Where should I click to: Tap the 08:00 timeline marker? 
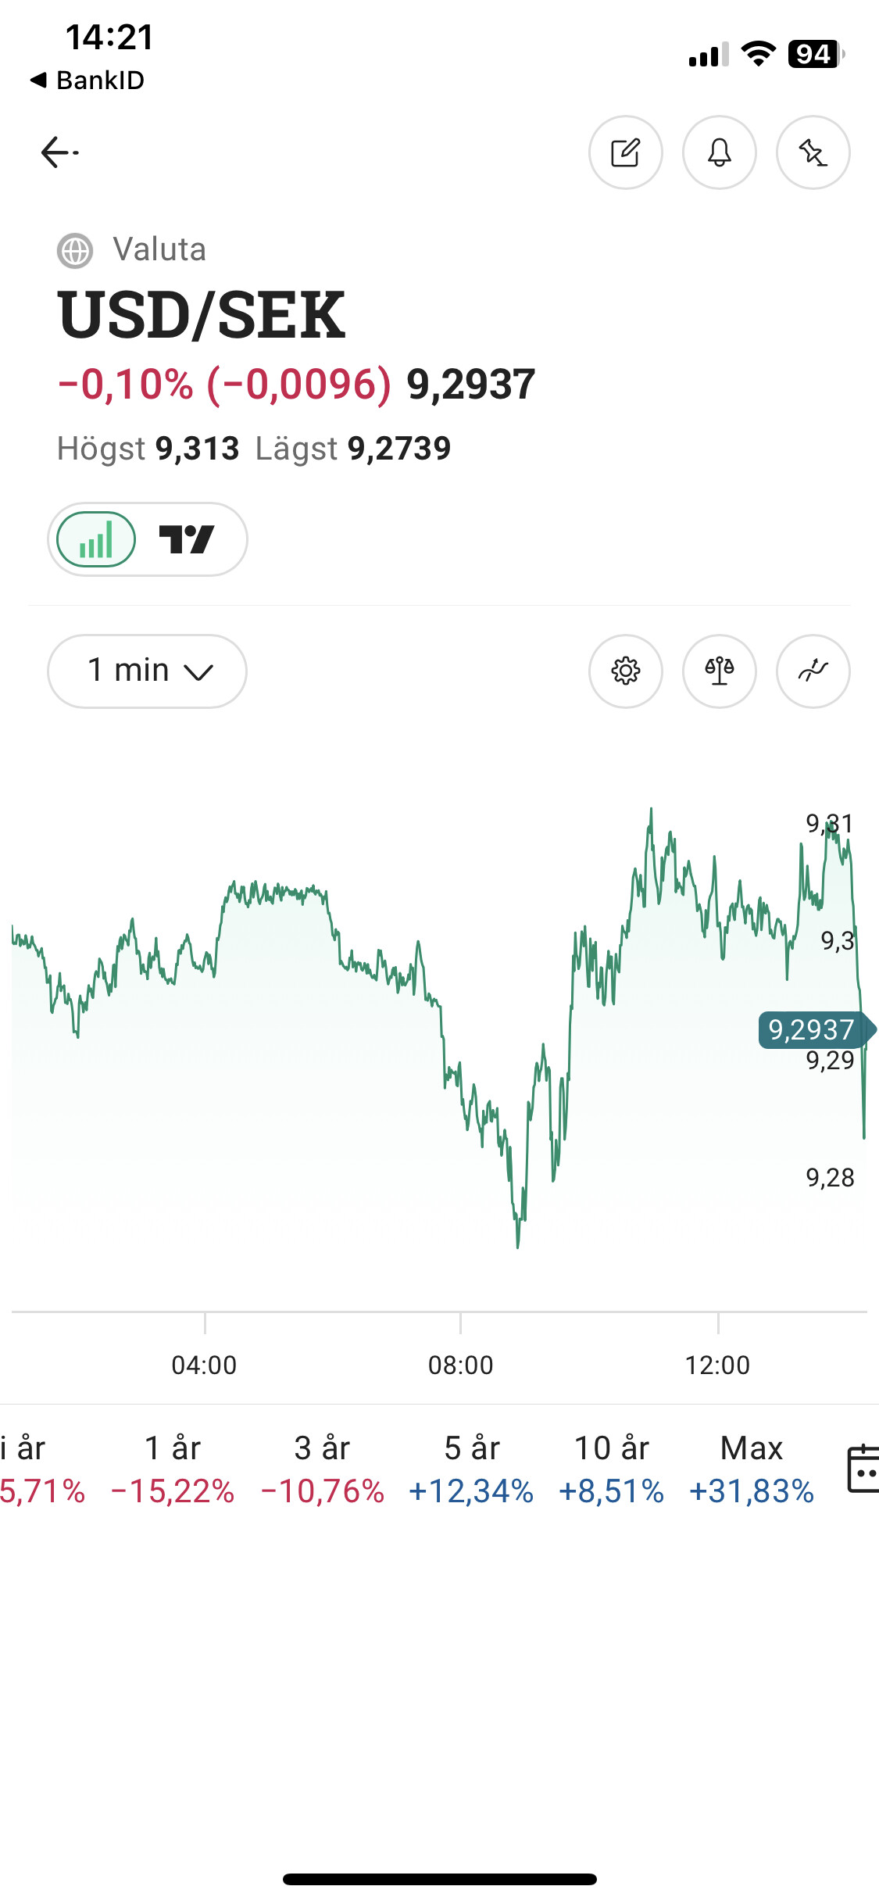[461, 1365]
